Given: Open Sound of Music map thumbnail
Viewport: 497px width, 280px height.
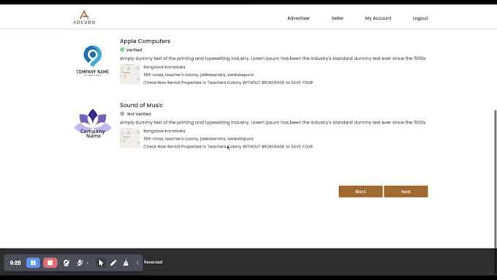Looking at the screenshot, I should coord(129,138).
